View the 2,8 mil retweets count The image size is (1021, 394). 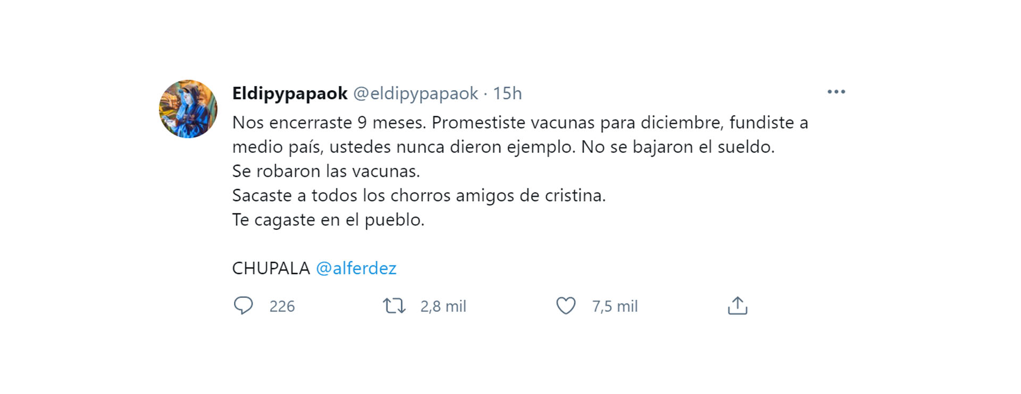443,306
